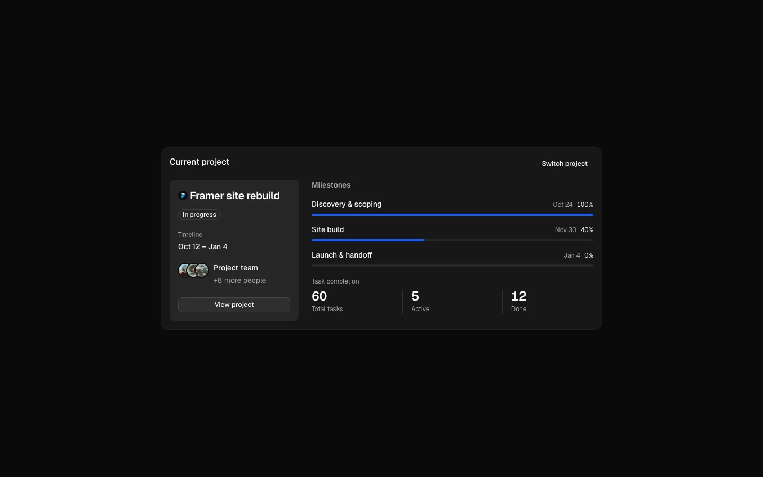Click the Active label

[x=421, y=309]
